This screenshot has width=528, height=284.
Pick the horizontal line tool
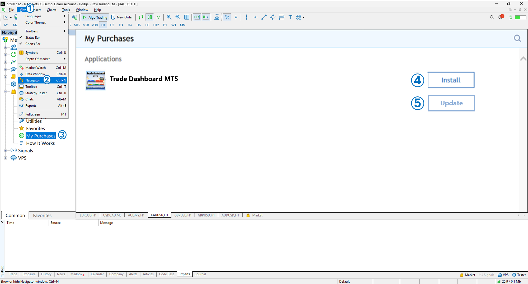(255, 17)
